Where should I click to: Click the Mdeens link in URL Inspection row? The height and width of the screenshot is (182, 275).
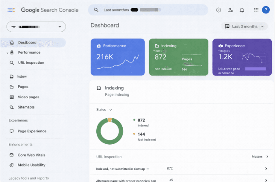click(x=257, y=156)
